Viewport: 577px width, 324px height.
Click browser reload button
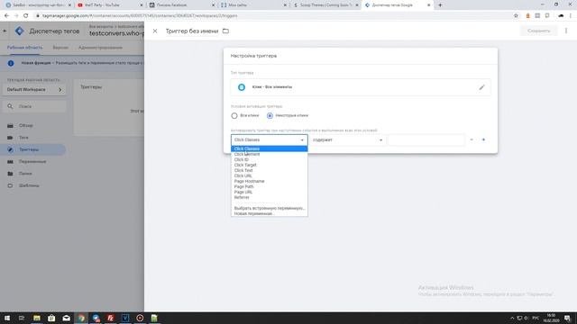(26, 16)
